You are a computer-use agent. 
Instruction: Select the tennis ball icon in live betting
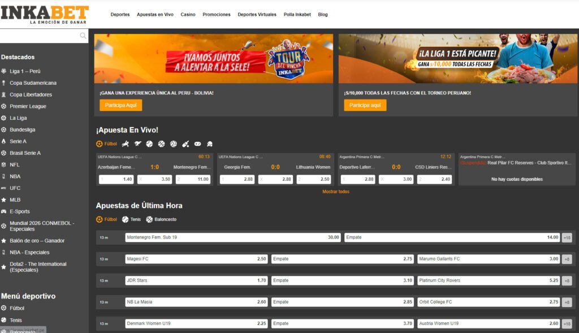(x=149, y=144)
